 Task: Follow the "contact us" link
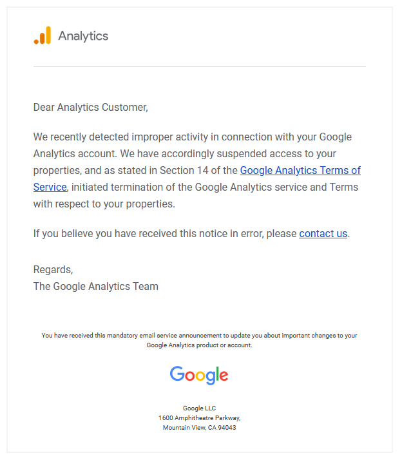(x=323, y=234)
